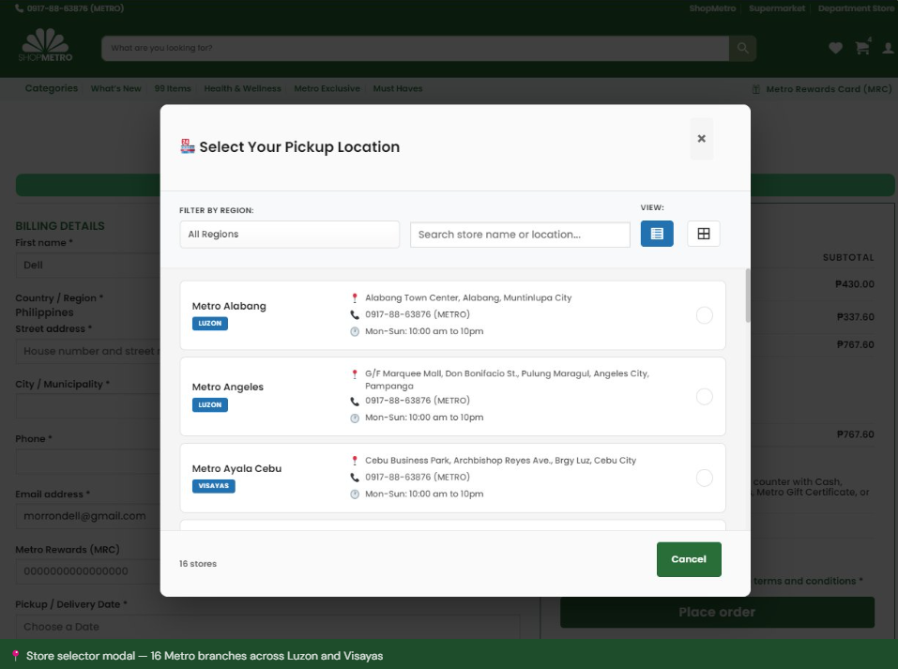Select Metro Alabang radio button

point(705,315)
